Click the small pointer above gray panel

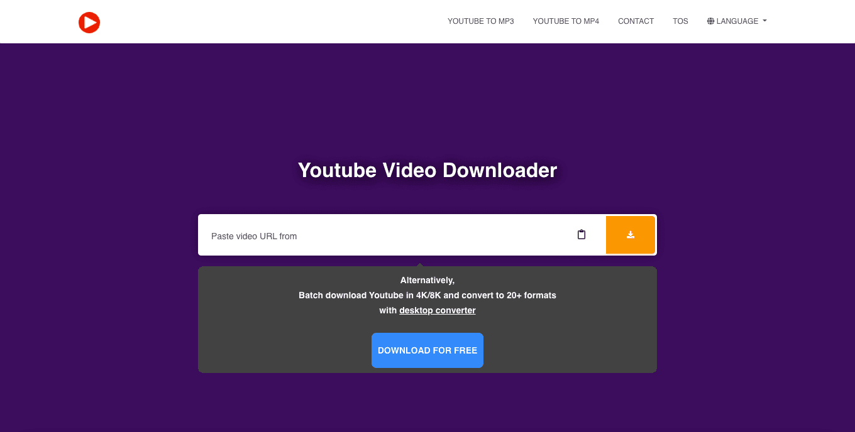(x=420, y=264)
